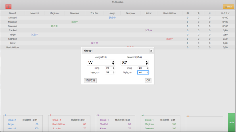Click The Perl in table 3 card

[x=104, y=124]
